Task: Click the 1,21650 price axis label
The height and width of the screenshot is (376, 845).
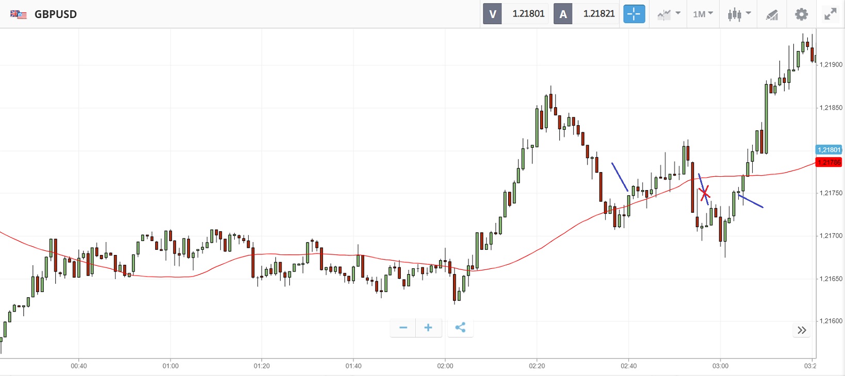Action: pyautogui.click(x=831, y=279)
